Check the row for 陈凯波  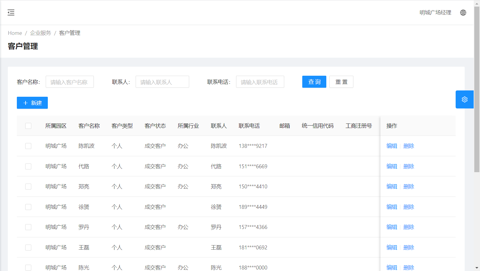pyautogui.click(x=28, y=146)
